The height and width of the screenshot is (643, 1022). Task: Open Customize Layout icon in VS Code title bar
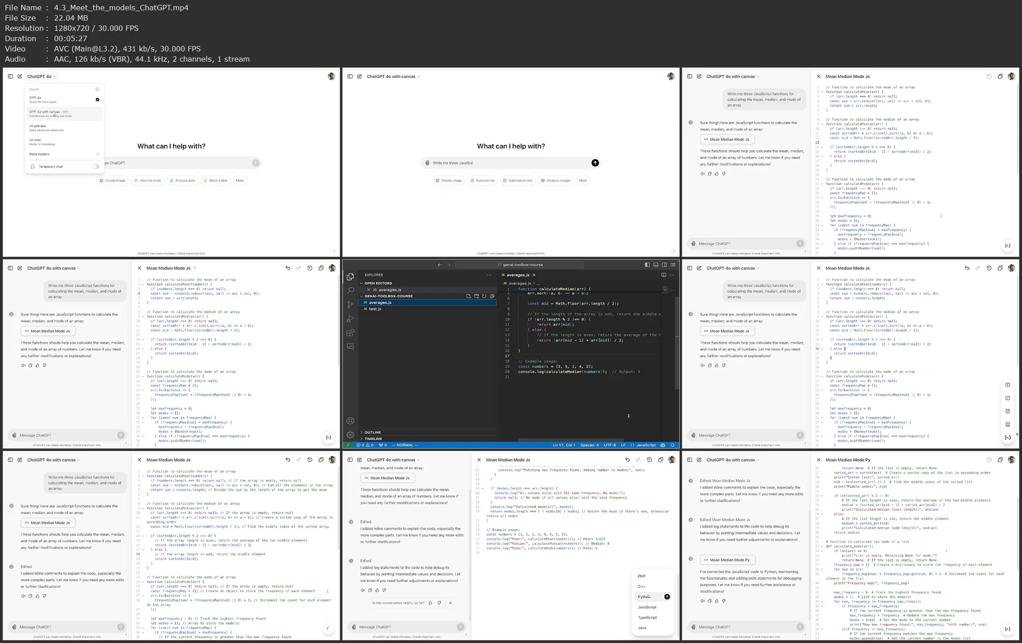click(x=673, y=265)
